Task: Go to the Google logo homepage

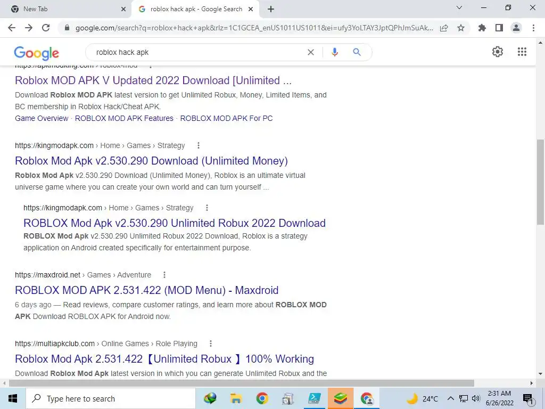Action: (37, 53)
